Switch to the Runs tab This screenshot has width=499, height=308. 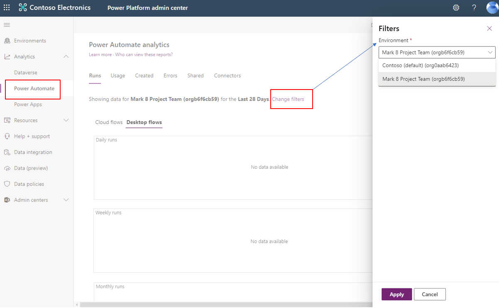coord(95,75)
